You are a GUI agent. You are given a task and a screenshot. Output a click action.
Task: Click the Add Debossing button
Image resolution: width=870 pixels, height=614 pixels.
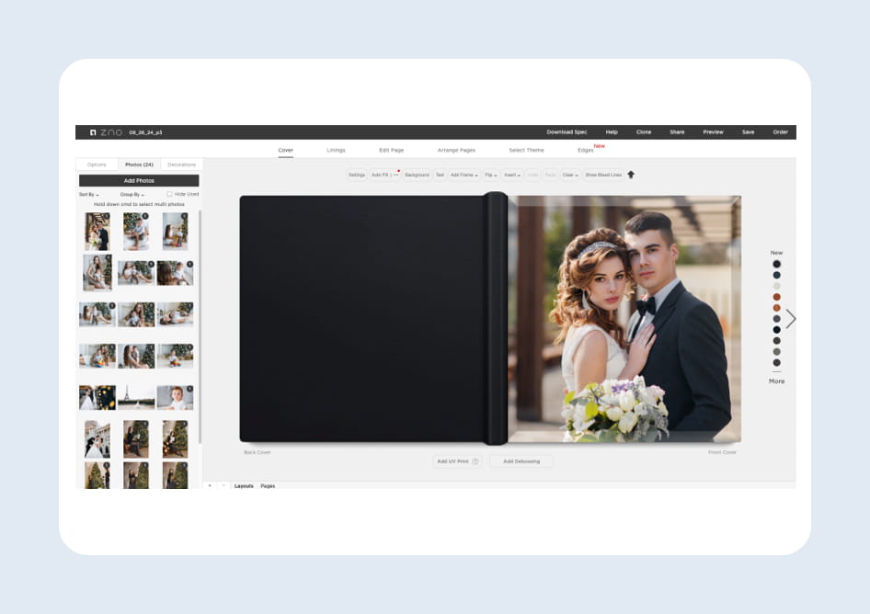coord(521,461)
